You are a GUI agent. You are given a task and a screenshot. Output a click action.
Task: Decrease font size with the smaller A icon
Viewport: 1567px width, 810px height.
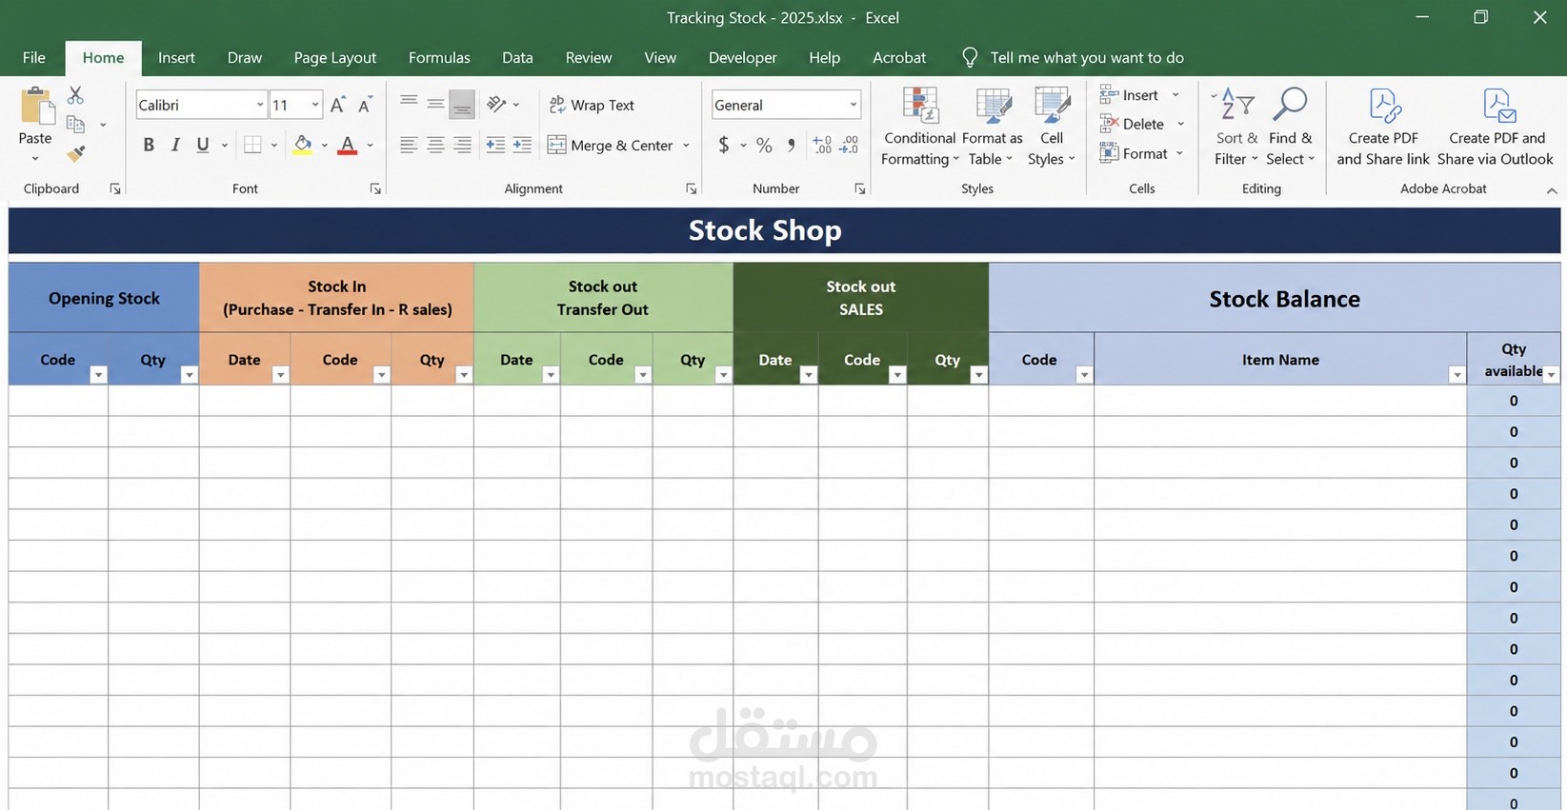click(365, 105)
